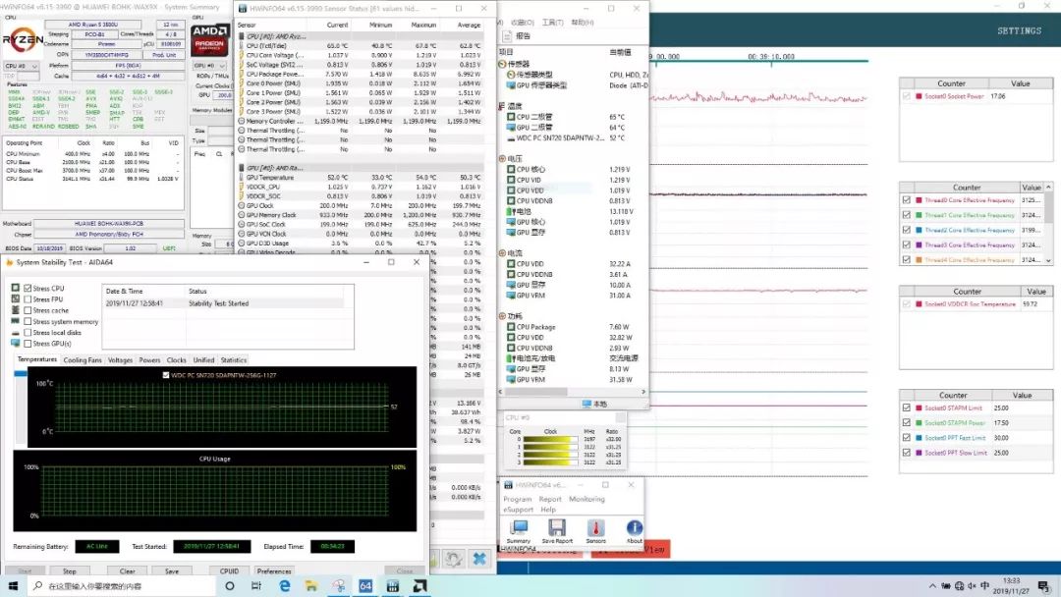The height and width of the screenshot is (597, 1061).
Task: Switch to Cooling Fans tab
Action: click(82, 360)
